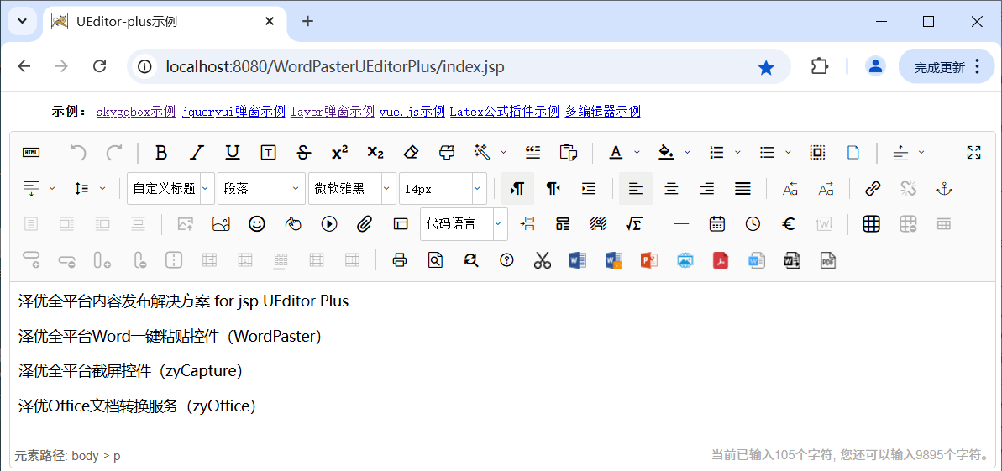Print the document with printer icon
Viewport: 1002px width, 471px height.
400,260
